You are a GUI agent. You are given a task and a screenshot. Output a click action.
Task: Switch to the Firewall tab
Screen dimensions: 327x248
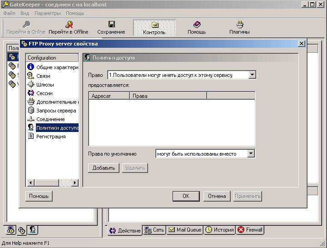point(250,230)
